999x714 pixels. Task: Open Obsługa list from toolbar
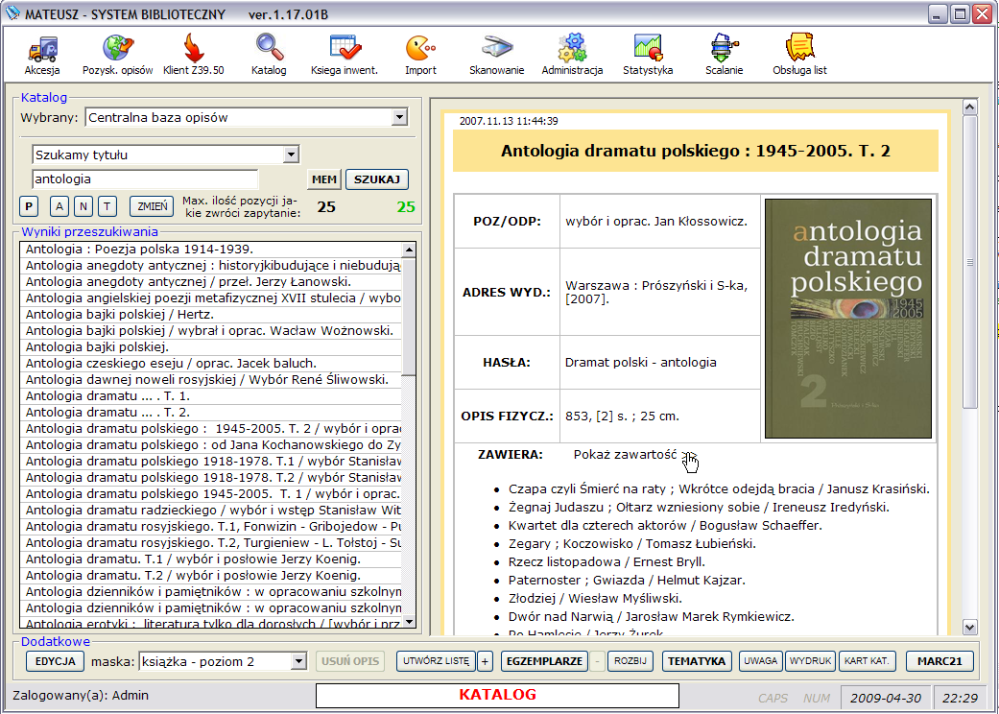point(799,54)
